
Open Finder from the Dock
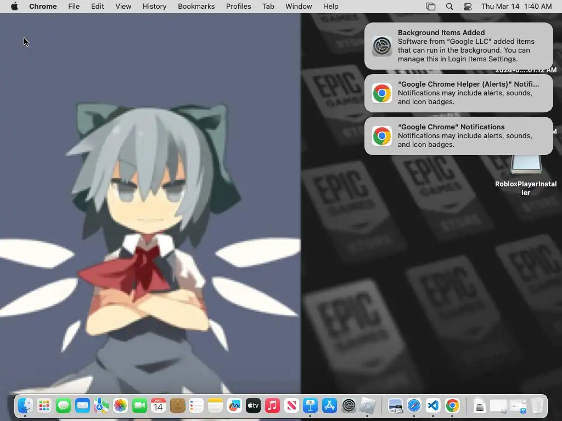pyautogui.click(x=25, y=406)
